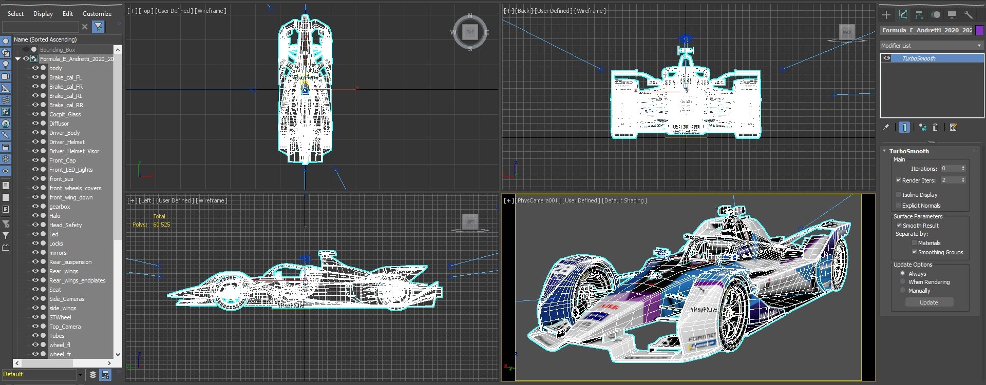
Task: Click the Sort by Layer icon
Action: (x=93, y=375)
